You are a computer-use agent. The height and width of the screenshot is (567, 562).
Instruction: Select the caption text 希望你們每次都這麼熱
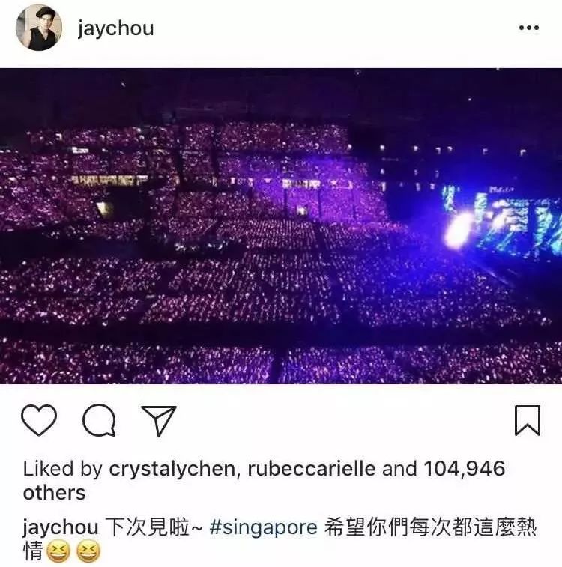(x=430, y=527)
